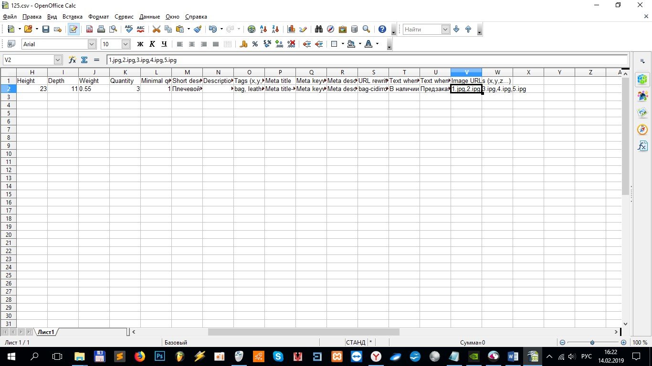Decrease the cell indent
The image size is (652, 366).
pos(307,44)
